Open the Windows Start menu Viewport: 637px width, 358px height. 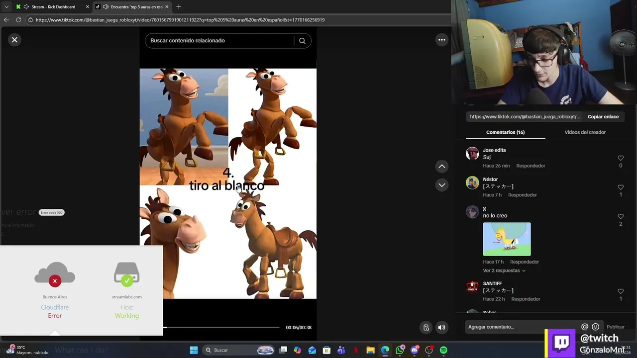194,350
